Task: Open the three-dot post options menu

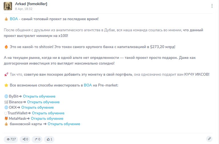Action: [x=212, y=6]
